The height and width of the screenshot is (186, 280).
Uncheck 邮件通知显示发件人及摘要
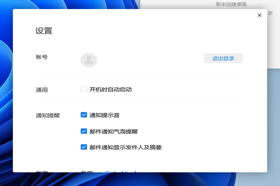[x=83, y=147]
